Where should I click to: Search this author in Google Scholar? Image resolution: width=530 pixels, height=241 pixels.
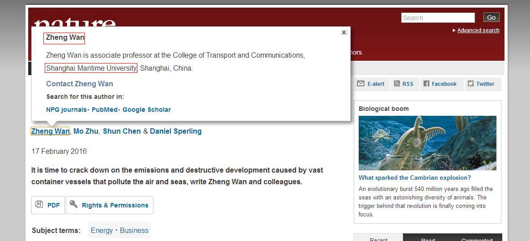click(x=147, y=110)
